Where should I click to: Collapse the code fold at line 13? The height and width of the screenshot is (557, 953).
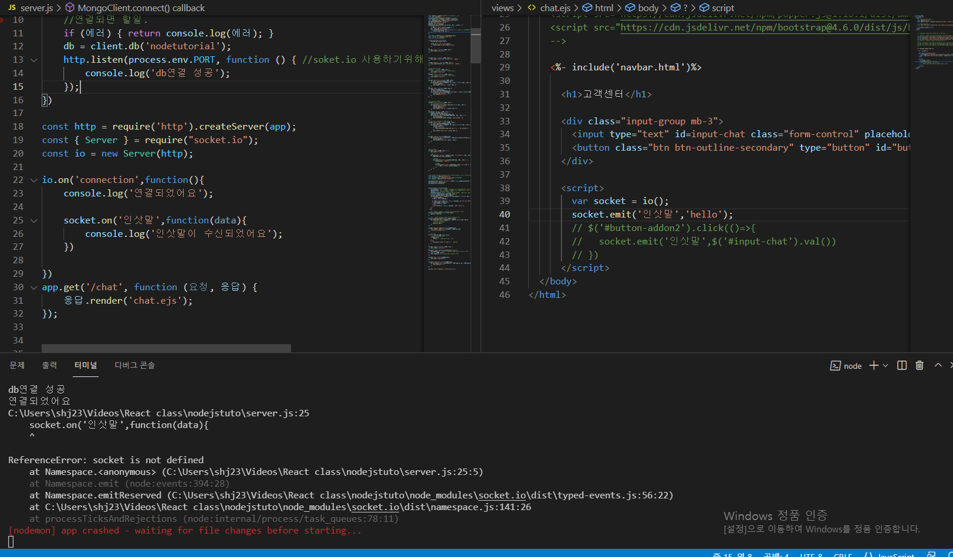[x=34, y=60]
